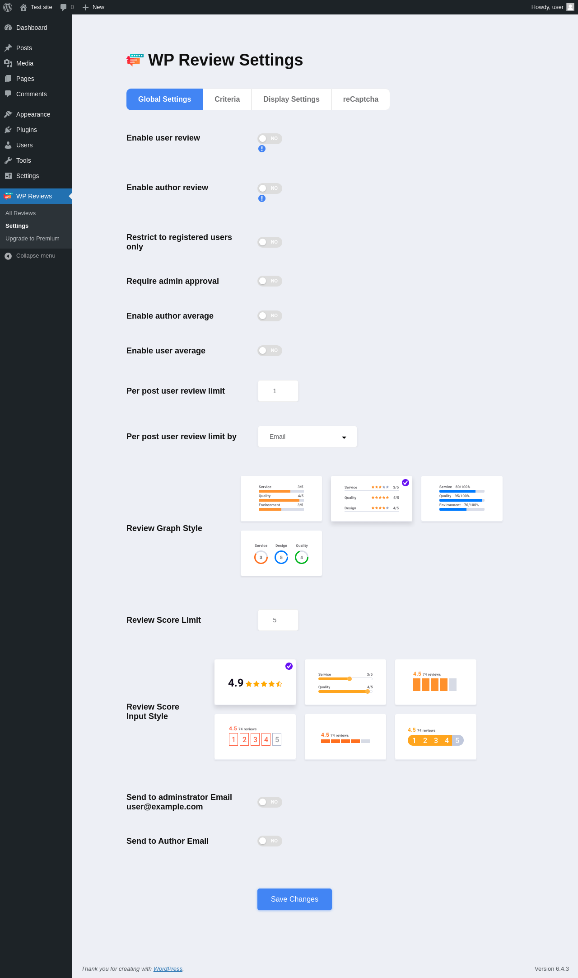Image resolution: width=578 pixels, height=978 pixels.
Task: Open the Plugins icon in sidebar
Action: tap(8, 130)
